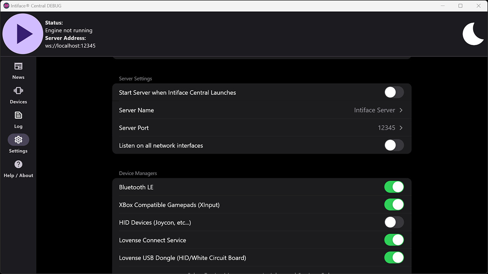Expand the Server Name setting
The width and height of the screenshot is (488, 274).
[401, 110]
